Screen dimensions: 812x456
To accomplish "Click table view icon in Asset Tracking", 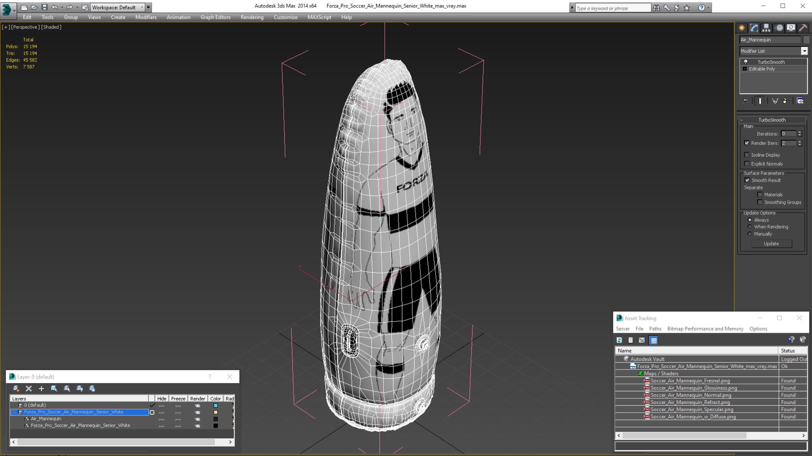I will (654, 340).
